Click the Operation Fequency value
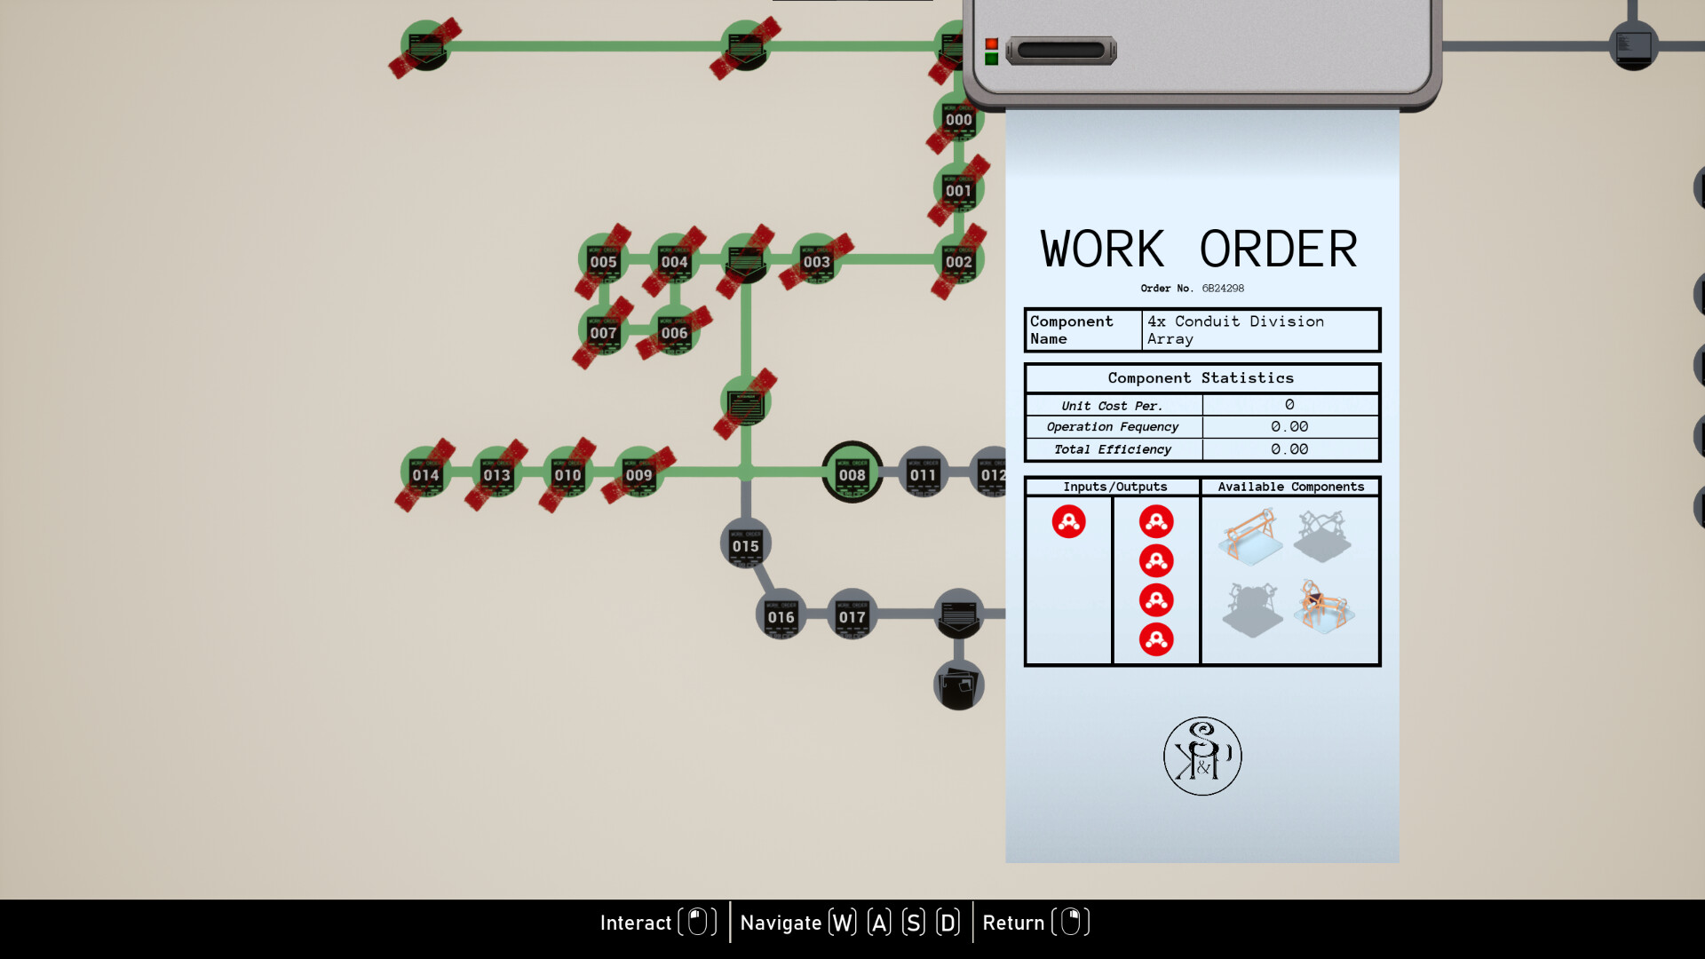 point(1289,427)
